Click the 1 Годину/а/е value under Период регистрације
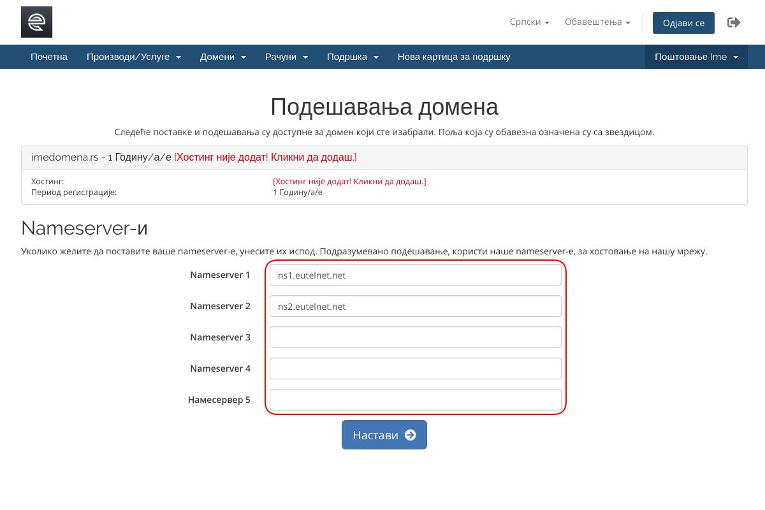 298,192
